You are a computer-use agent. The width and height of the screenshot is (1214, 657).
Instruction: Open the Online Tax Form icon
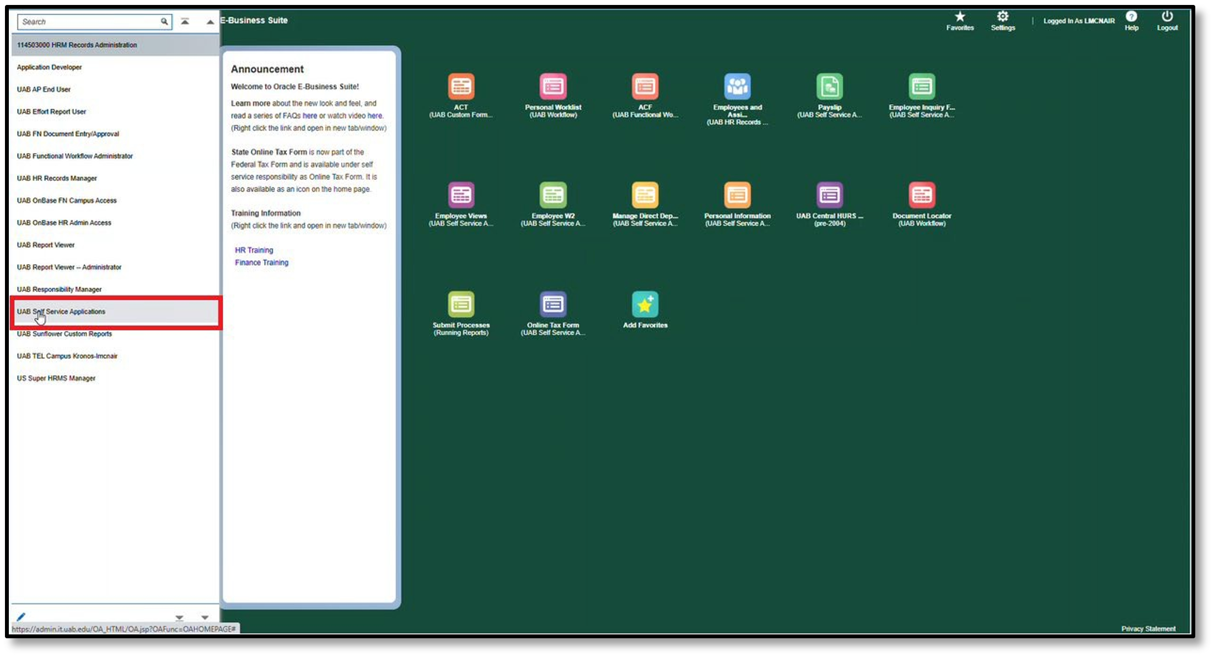553,304
